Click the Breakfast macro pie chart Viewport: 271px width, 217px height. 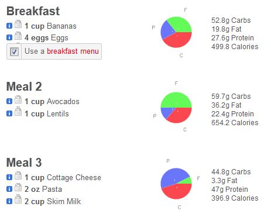[176, 32]
